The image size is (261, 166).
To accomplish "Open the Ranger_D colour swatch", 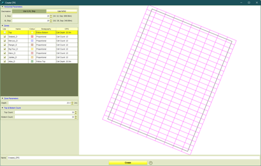I will (32, 45).
